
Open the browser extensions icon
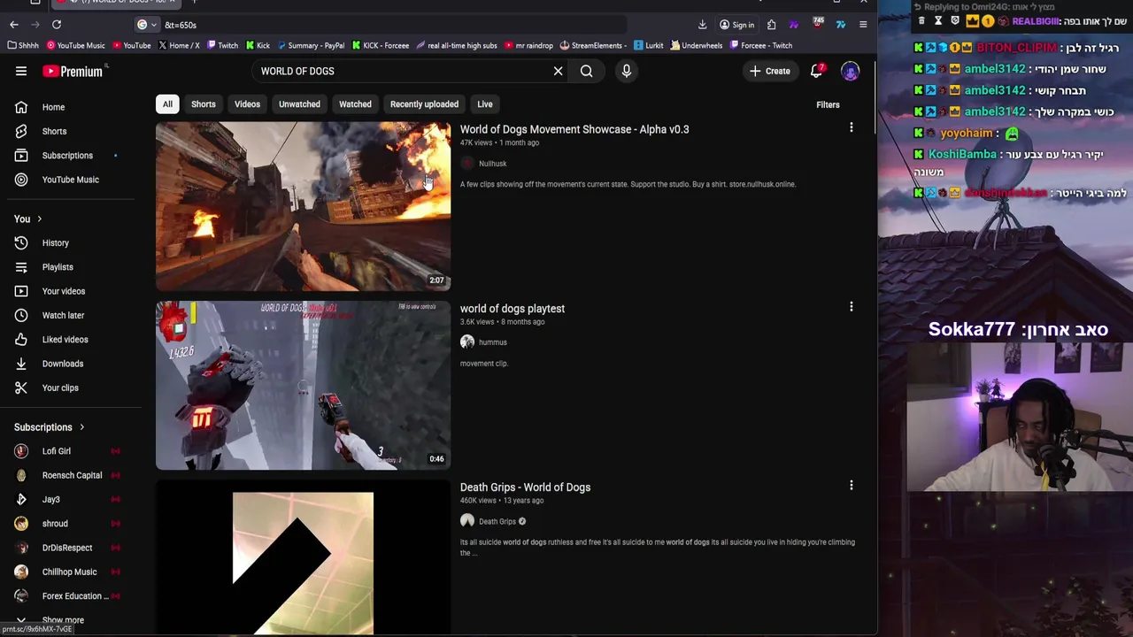point(771,25)
